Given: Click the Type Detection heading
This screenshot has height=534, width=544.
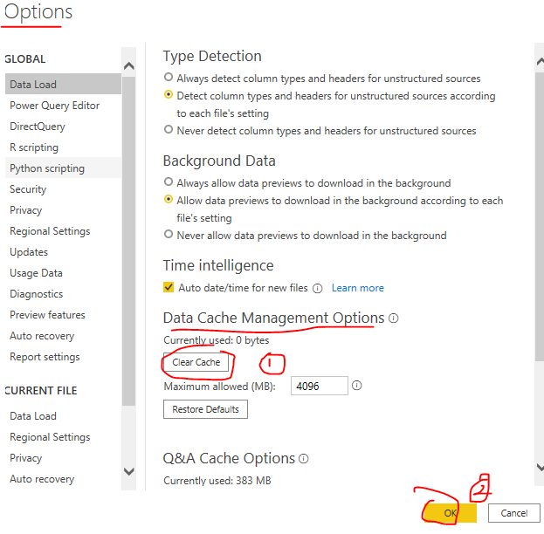Looking at the screenshot, I should [x=212, y=56].
